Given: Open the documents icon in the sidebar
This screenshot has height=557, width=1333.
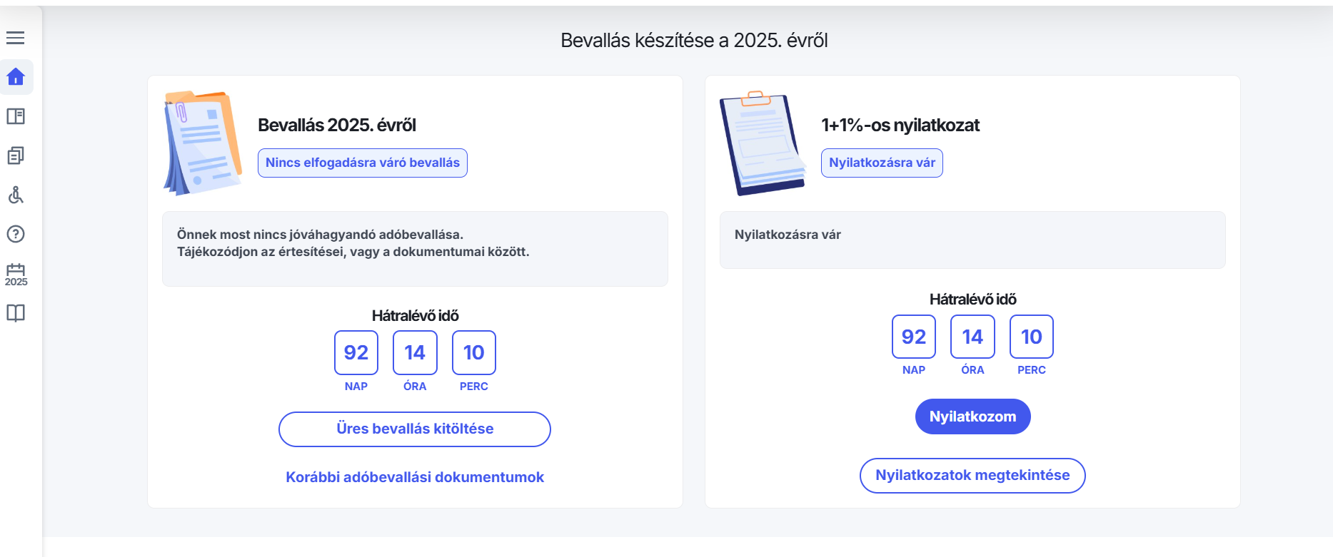Looking at the screenshot, I should pos(16,155).
